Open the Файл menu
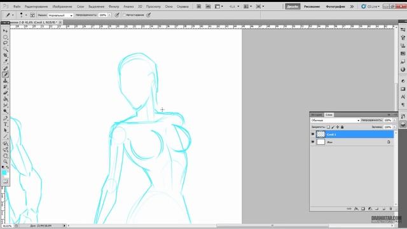This screenshot has height=229, width=407. [17, 6]
